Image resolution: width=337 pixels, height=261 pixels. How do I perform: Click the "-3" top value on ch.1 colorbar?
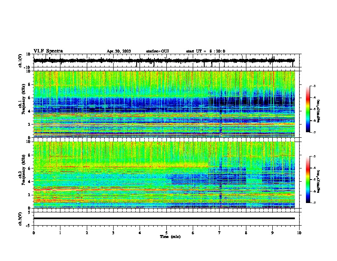point(314,86)
